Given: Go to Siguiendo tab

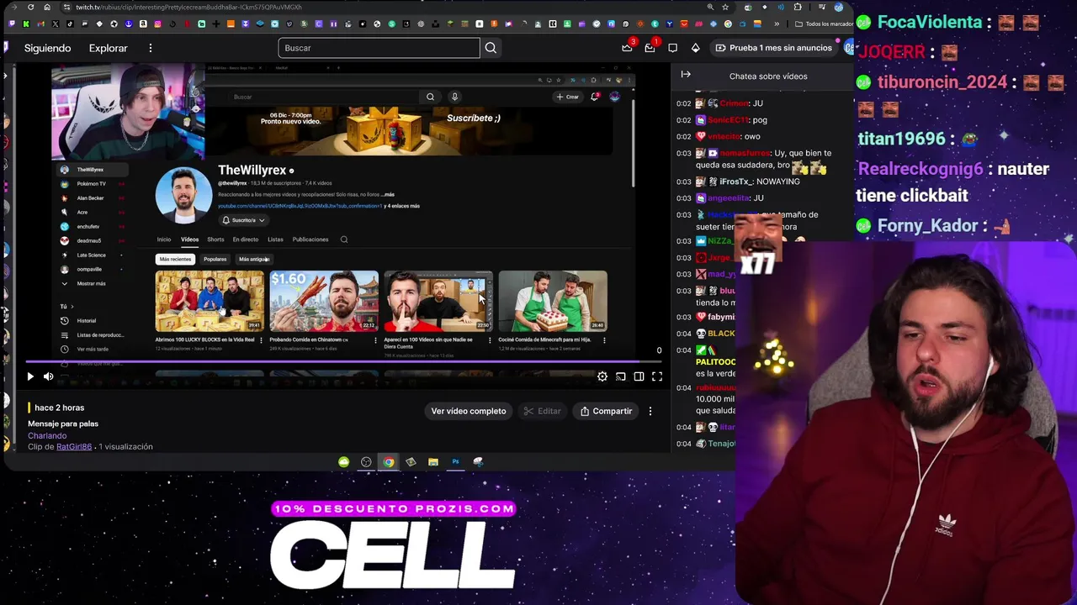Looking at the screenshot, I should point(48,48).
